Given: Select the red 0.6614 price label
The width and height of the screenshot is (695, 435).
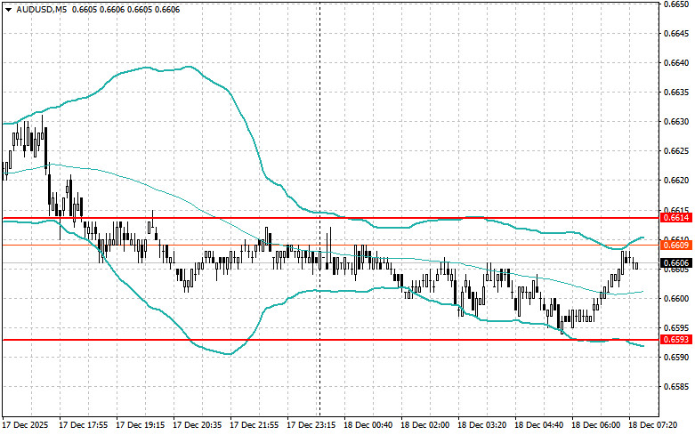Looking at the screenshot, I should coord(676,217).
